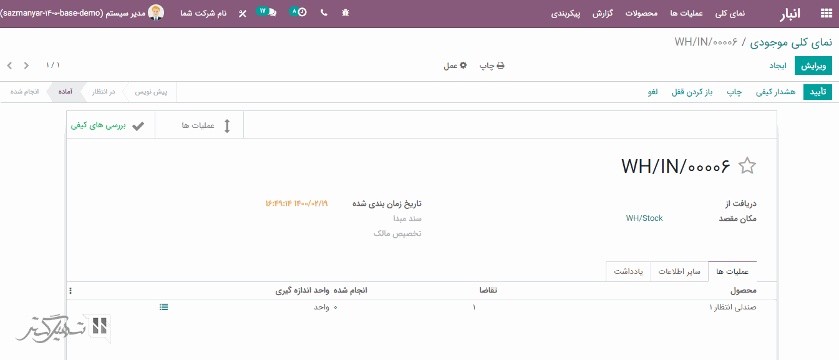The width and height of the screenshot is (839, 360).
Task: Open the بررسی های کیفی quality checks button
Action: 110,125
